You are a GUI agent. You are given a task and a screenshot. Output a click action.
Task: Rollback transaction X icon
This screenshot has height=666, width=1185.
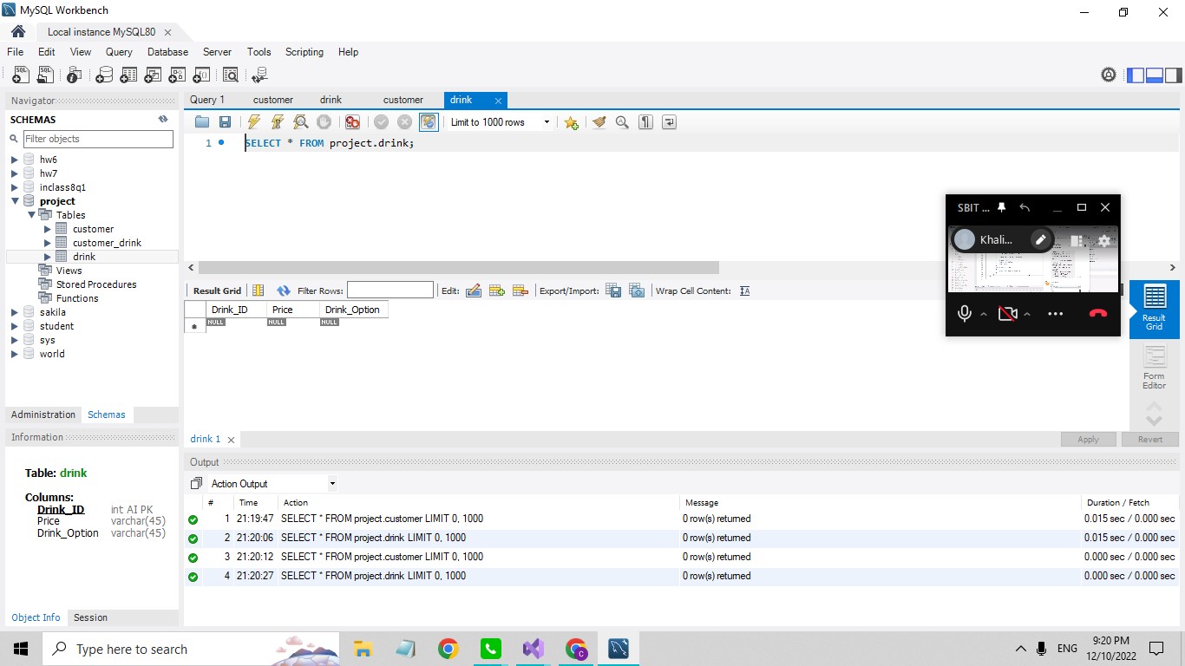point(404,122)
